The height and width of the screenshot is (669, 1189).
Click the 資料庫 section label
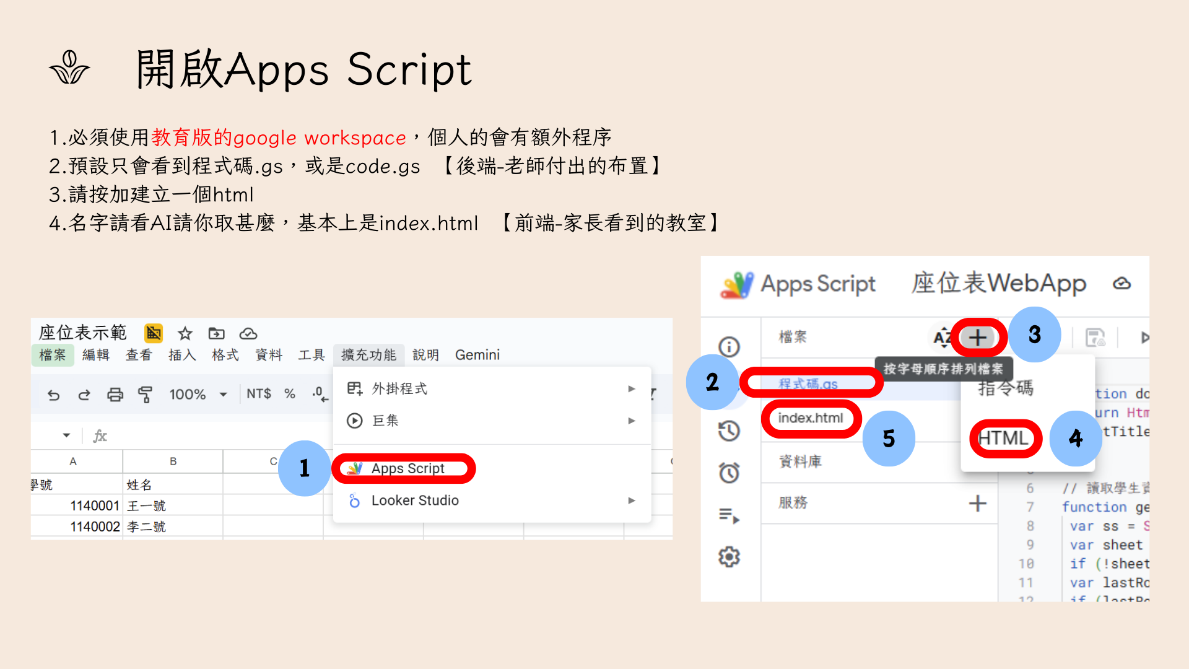click(800, 461)
